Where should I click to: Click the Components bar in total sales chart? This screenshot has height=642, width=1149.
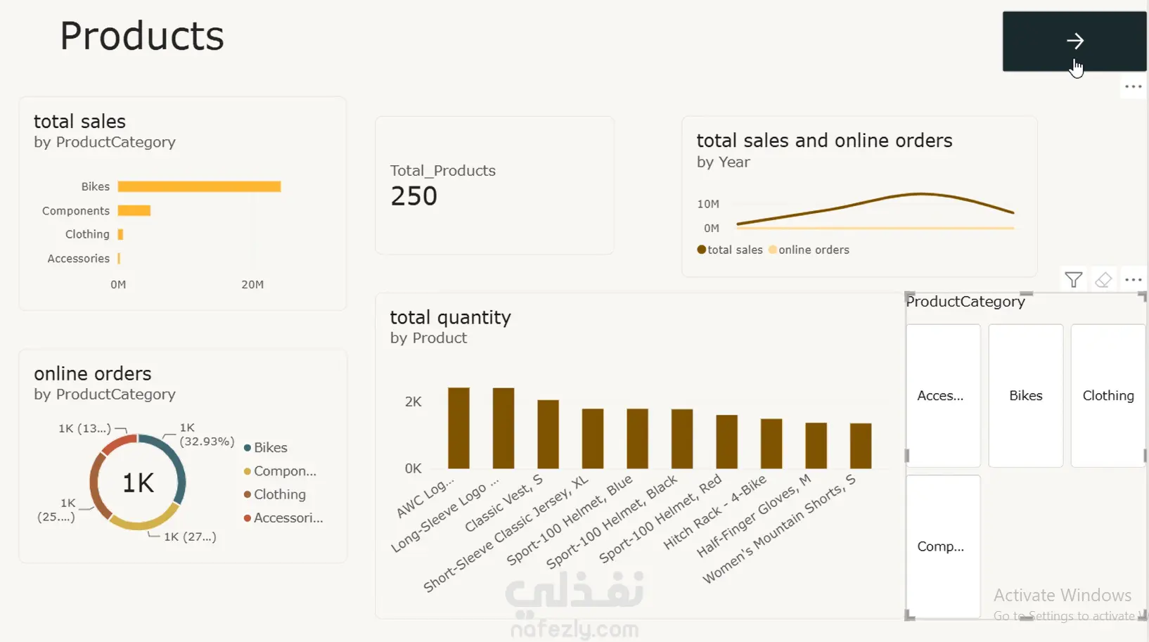[x=134, y=210]
